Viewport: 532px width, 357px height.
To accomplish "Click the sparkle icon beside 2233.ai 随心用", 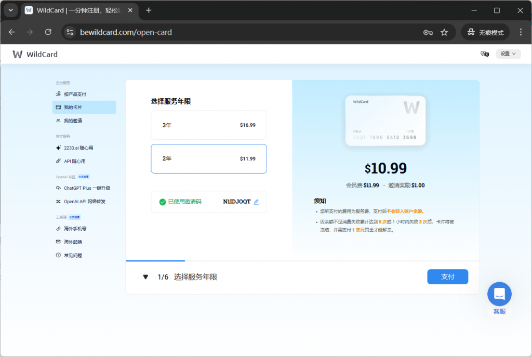I will pos(58,148).
